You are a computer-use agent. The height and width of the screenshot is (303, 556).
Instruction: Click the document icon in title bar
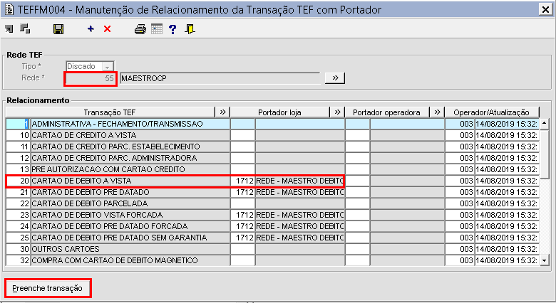click(x=9, y=9)
